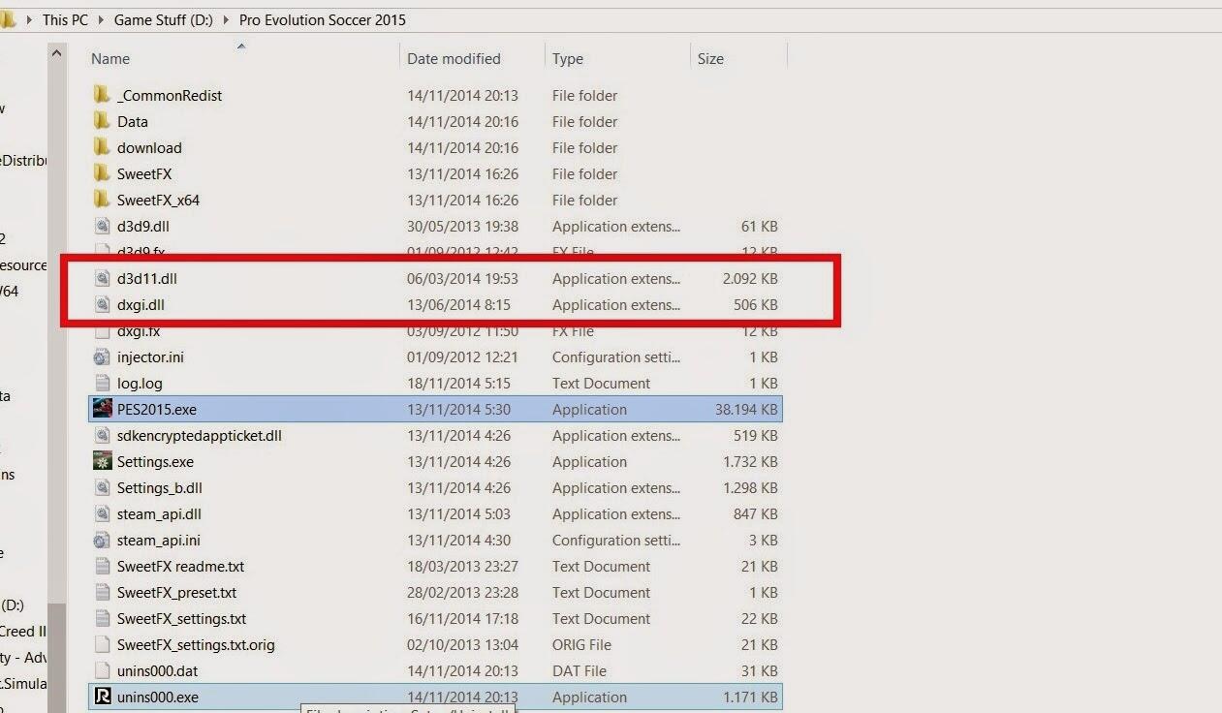1222x713 pixels.
Task: Select the SweetFX_x64 folder name
Action: click(158, 200)
